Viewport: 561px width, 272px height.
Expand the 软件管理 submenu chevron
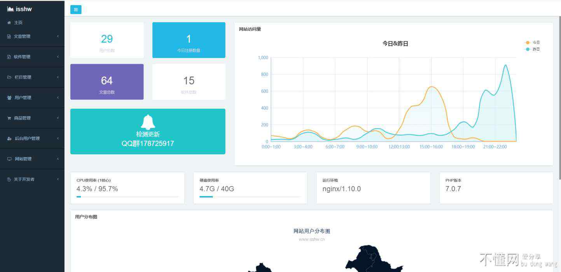coord(58,57)
